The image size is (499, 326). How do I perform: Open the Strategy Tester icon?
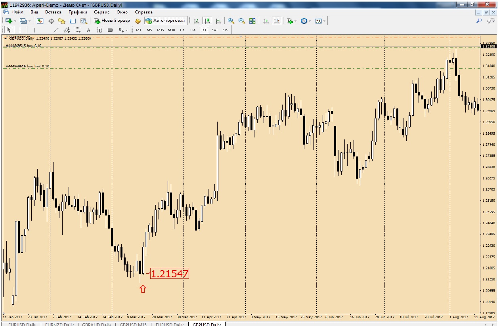[84, 21]
